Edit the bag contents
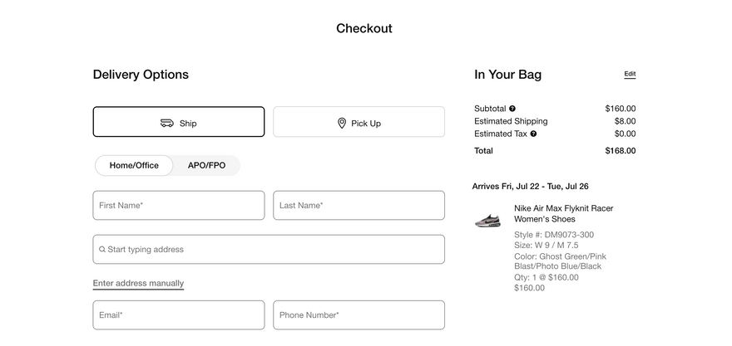Viewport: 732px width, 346px height. click(x=630, y=74)
